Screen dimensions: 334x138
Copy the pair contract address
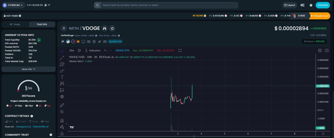(119, 35)
